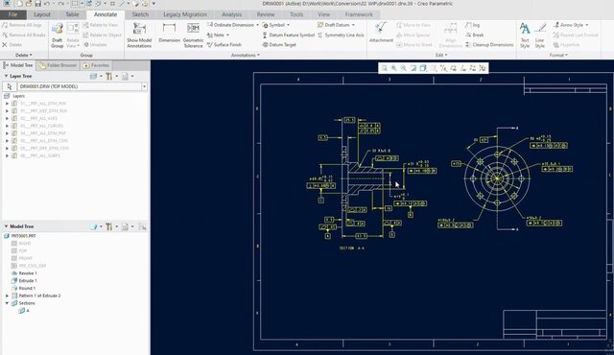Click the Open file icon in quick access toolbar
The height and width of the screenshot is (355, 614).
point(29,4)
